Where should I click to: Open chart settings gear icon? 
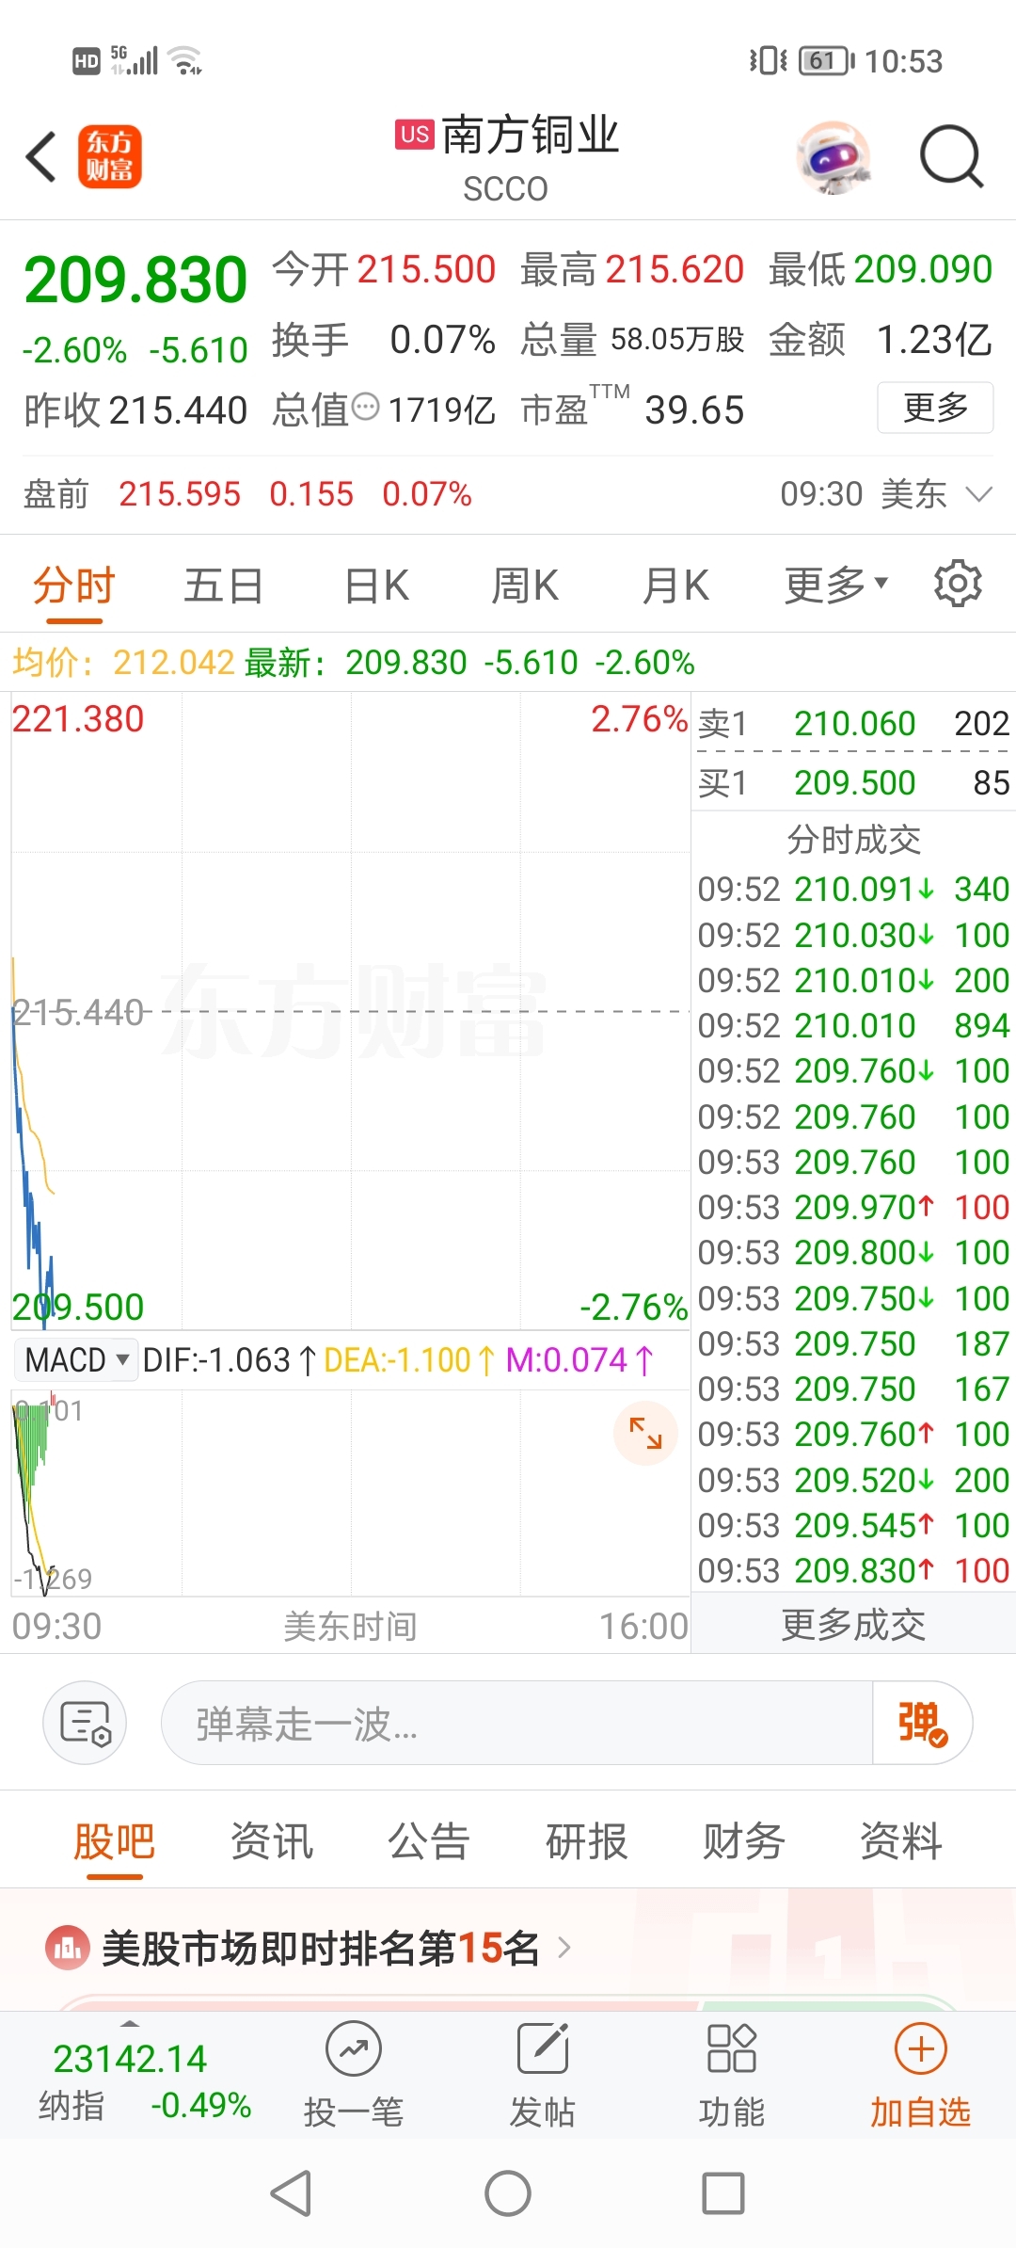point(958,584)
